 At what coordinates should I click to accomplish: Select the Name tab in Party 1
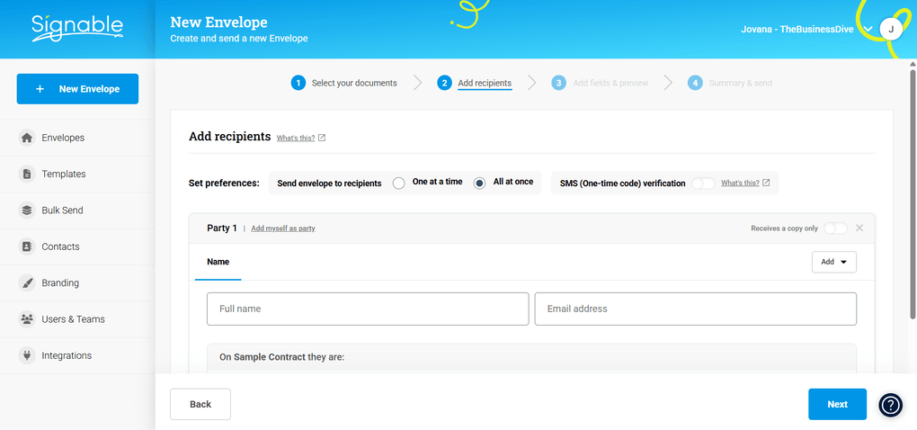pyautogui.click(x=218, y=262)
